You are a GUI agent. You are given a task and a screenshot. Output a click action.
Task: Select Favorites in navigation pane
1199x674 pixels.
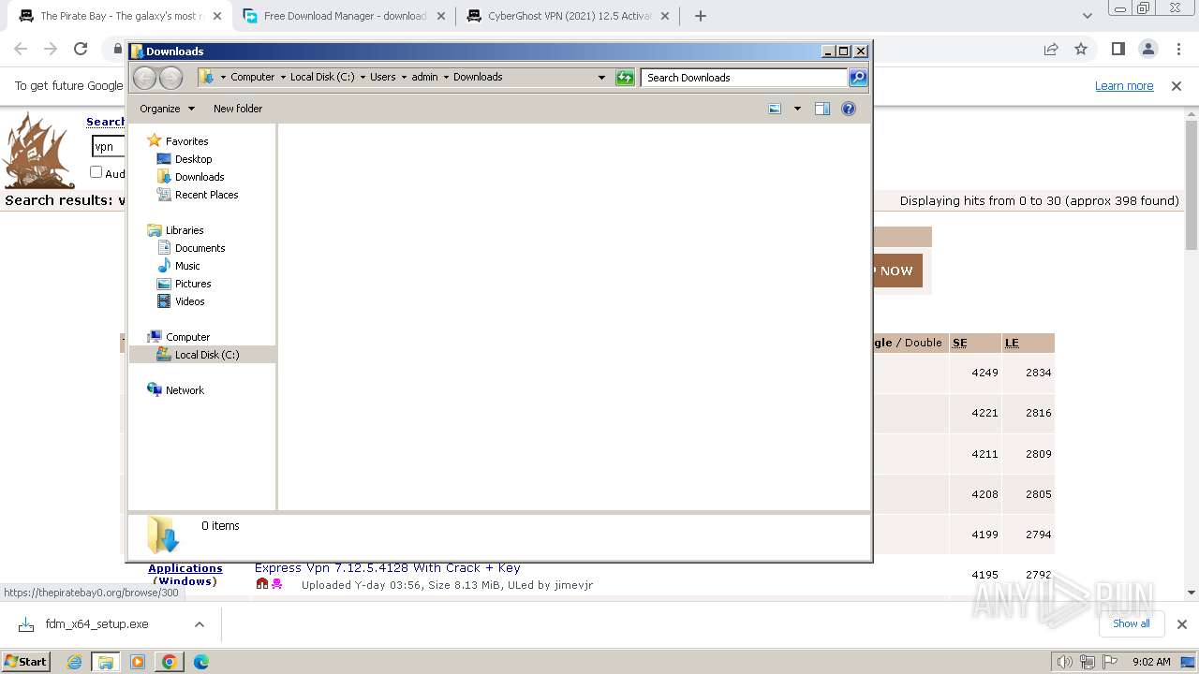(186, 141)
